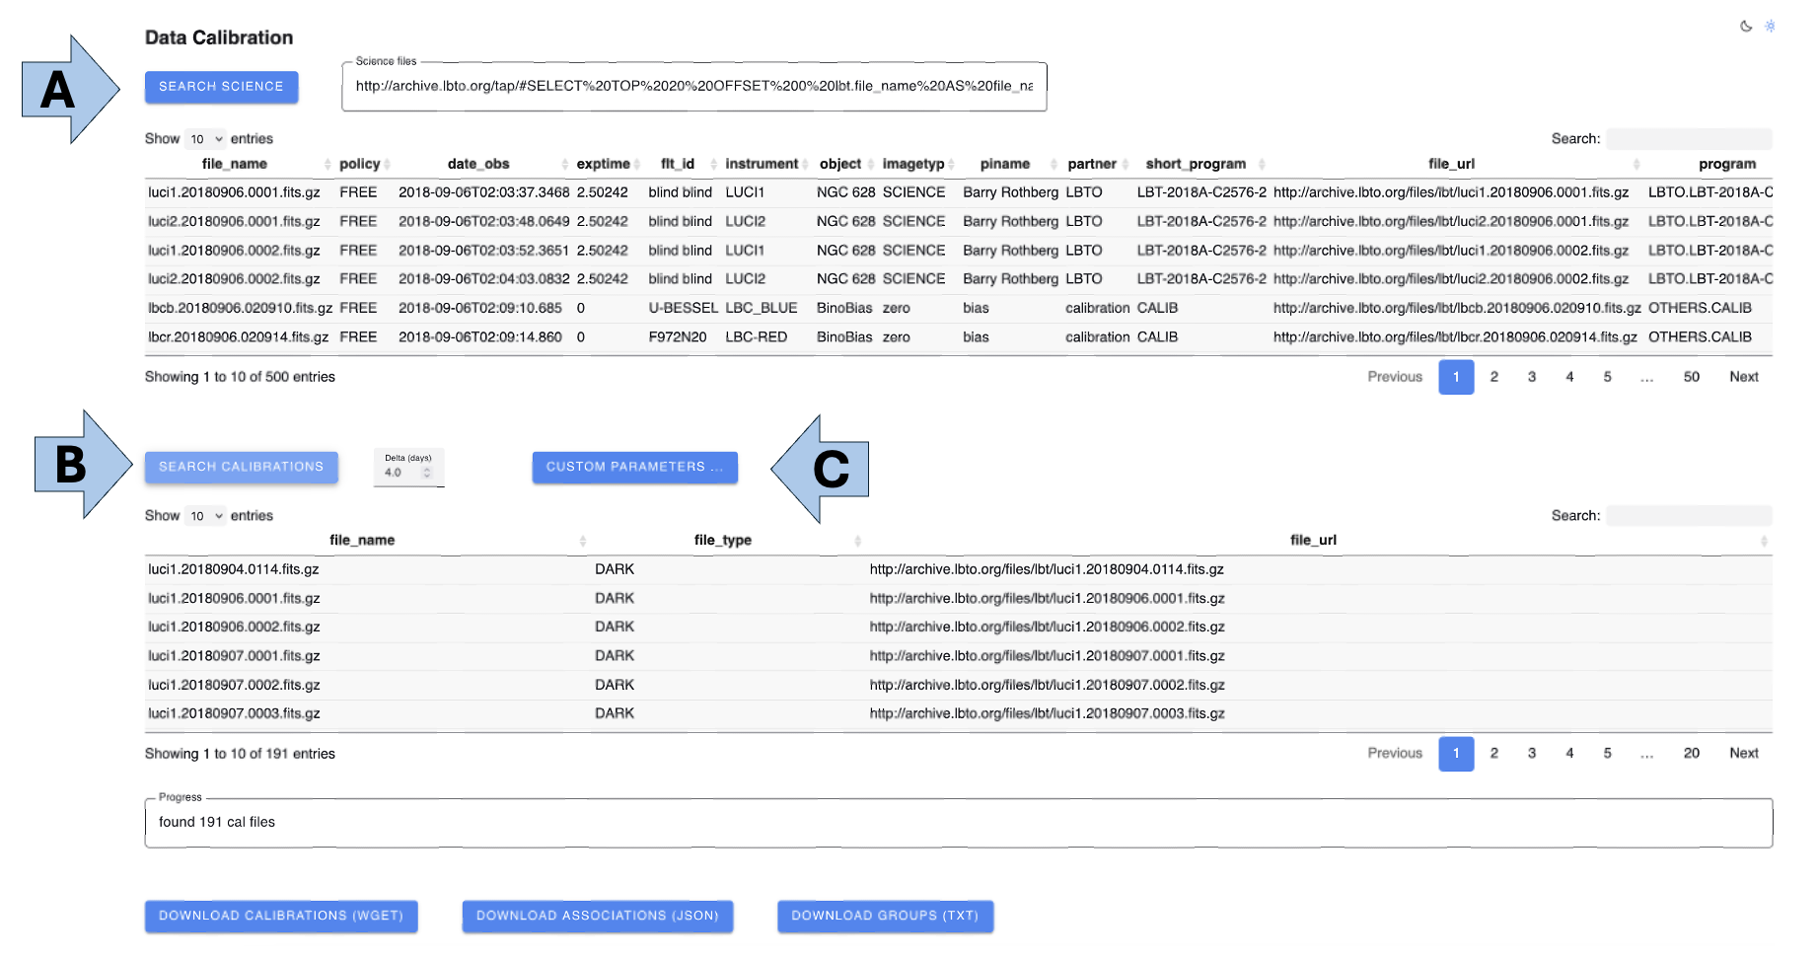Viewport: 1817px width, 961px height.
Task: Open science table Show entries dropdown
Action: pyautogui.click(x=206, y=139)
